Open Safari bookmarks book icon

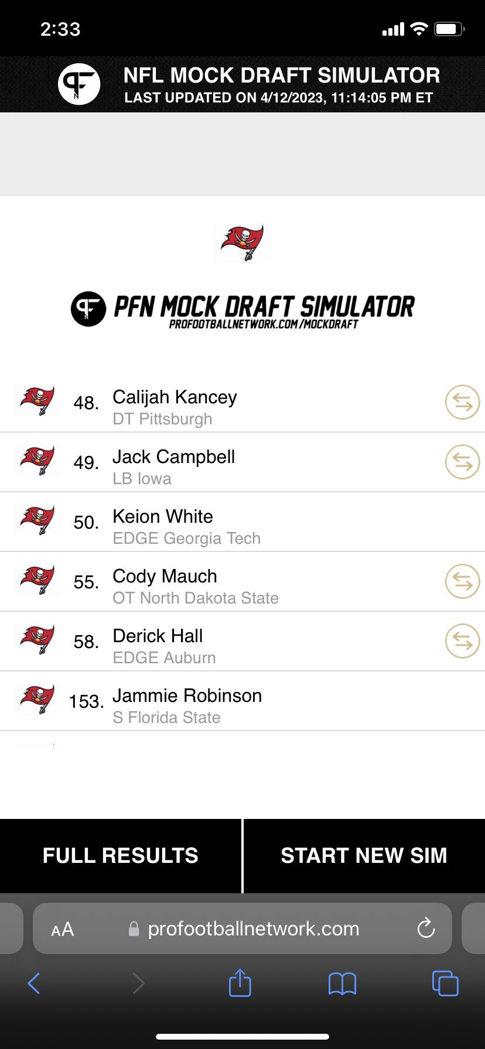pos(343,983)
